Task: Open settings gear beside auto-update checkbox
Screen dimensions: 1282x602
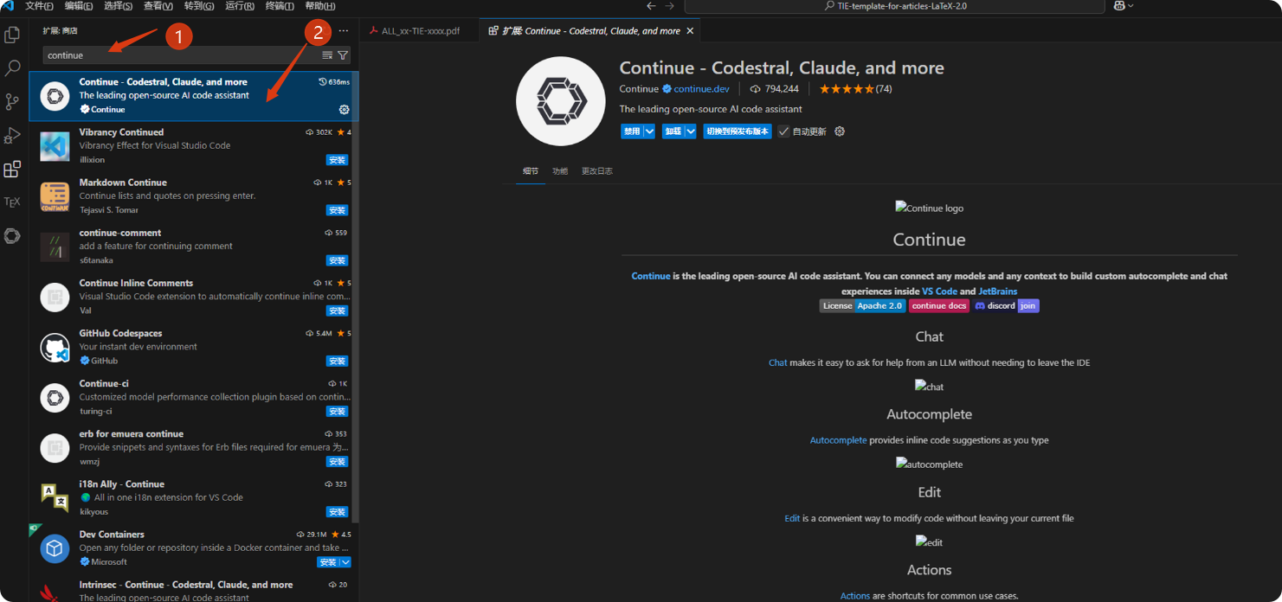Action: click(839, 131)
